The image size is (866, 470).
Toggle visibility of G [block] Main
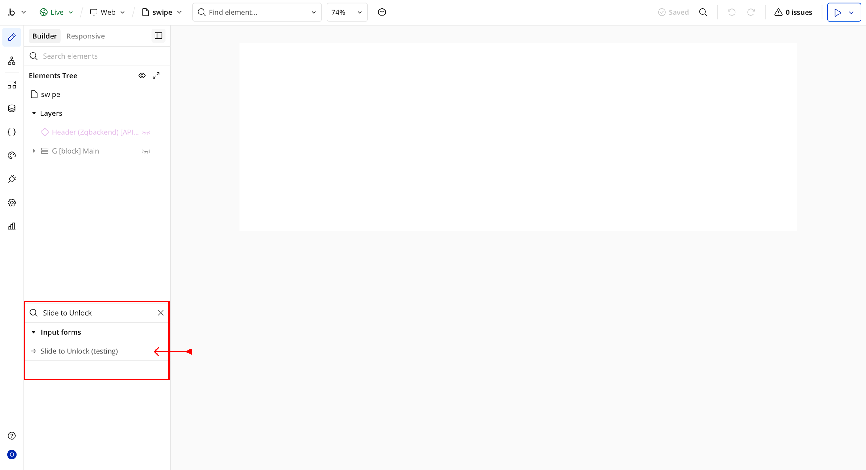coord(146,151)
